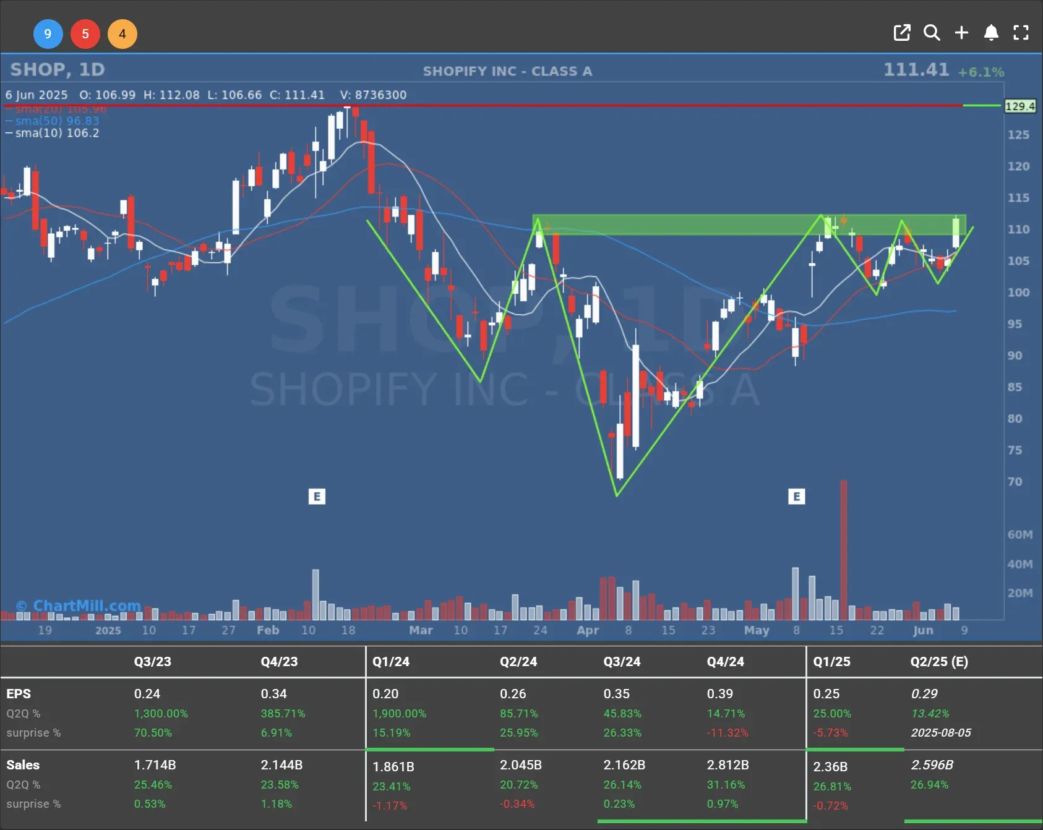This screenshot has width=1043, height=830.
Task: Select the tall red volume bar
Action: point(844,550)
